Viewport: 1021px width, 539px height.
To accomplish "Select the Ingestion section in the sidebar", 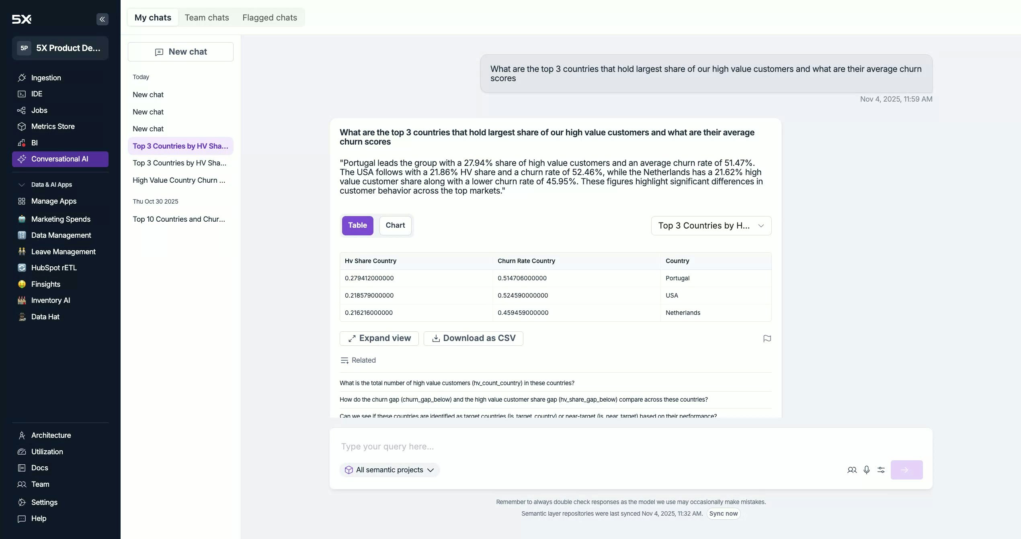I will pyautogui.click(x=45, y=78).
